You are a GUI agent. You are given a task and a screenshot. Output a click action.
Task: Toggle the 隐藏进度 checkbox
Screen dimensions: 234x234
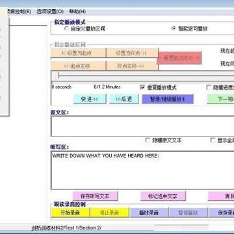pos(209,87)
